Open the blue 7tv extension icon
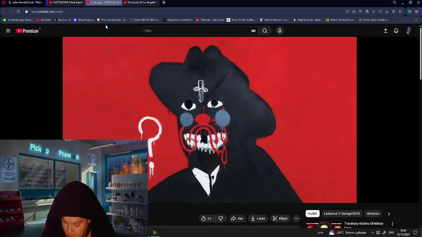Image resolution: width=422 pixels, height=237 pixels. click(x=409, y=12)
